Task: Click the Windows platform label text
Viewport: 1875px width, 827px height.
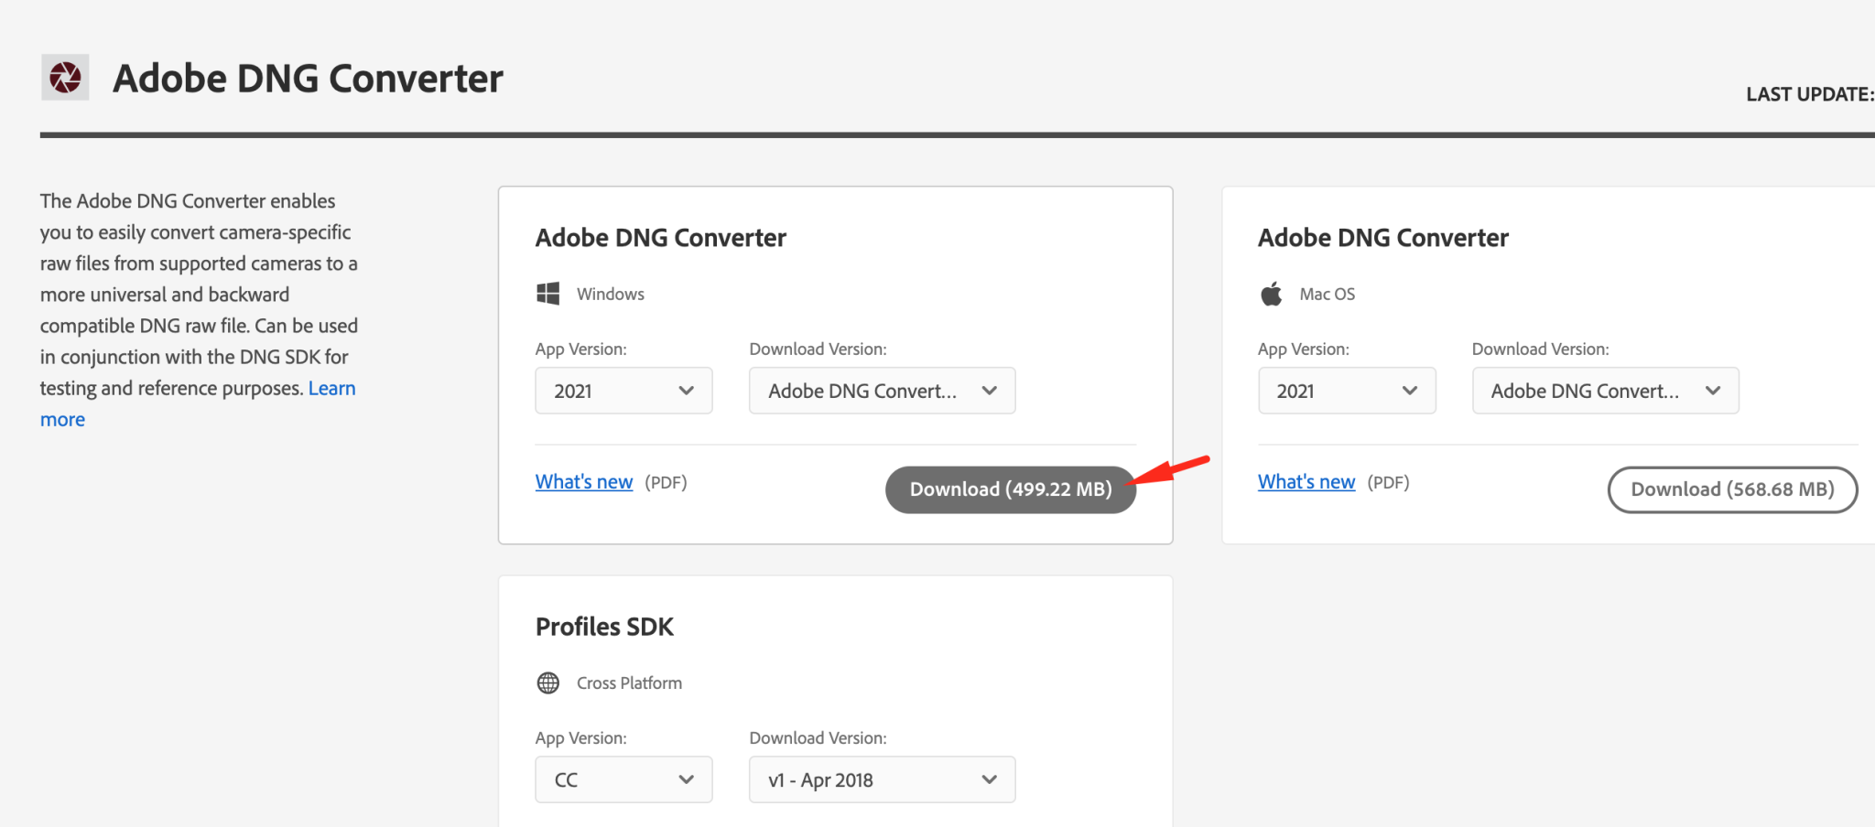Action: (x=611, y=294)
